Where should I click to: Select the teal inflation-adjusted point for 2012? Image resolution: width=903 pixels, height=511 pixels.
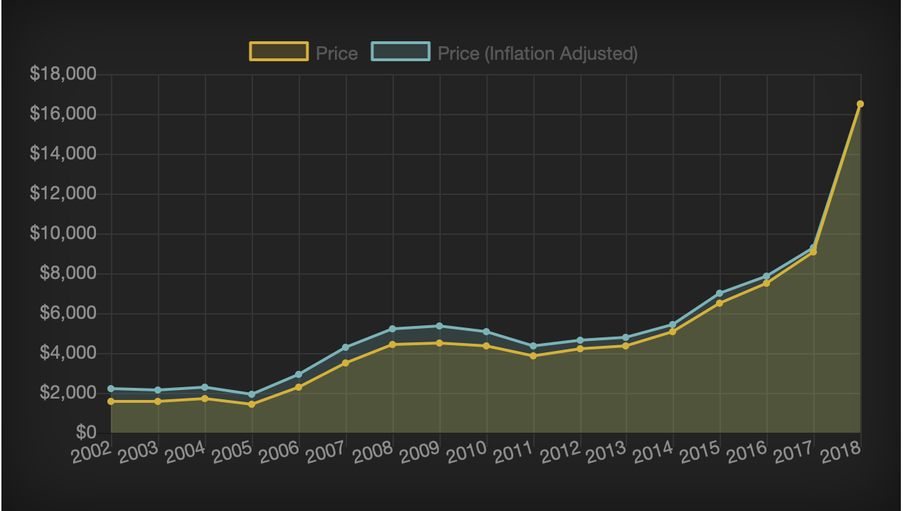click(580, 340)
